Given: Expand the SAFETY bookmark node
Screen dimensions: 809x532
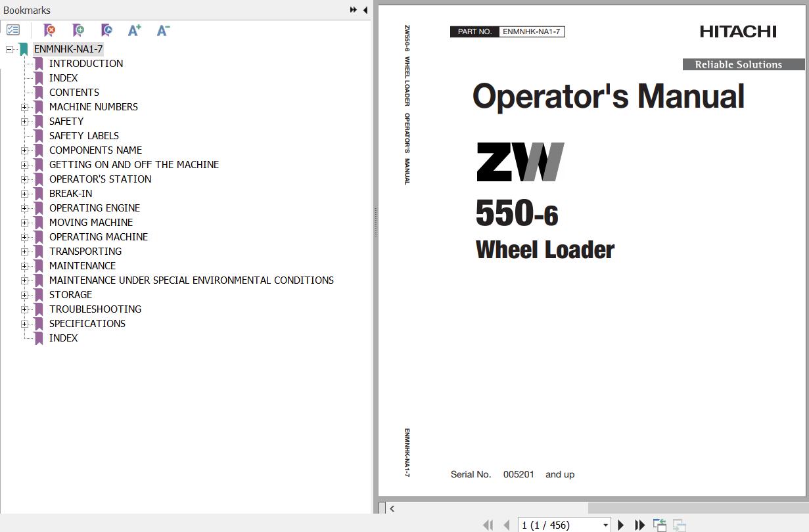Looking at the screenshot, I should (24, 122).
